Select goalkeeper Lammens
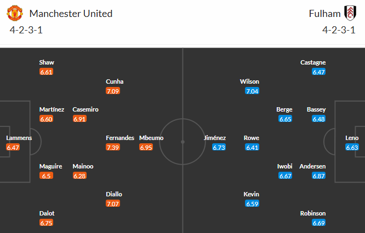The image size is (365, 233). (x=19, y=138)
